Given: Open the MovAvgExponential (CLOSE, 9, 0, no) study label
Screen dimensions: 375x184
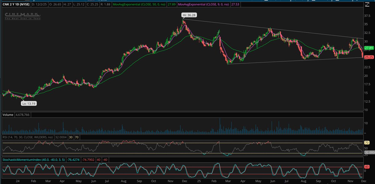Looking at the screenshot, I should click(x=204, y=5).
